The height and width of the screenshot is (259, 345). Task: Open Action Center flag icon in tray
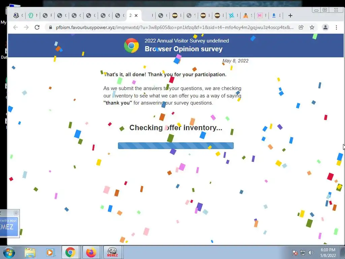click(295, 253)
